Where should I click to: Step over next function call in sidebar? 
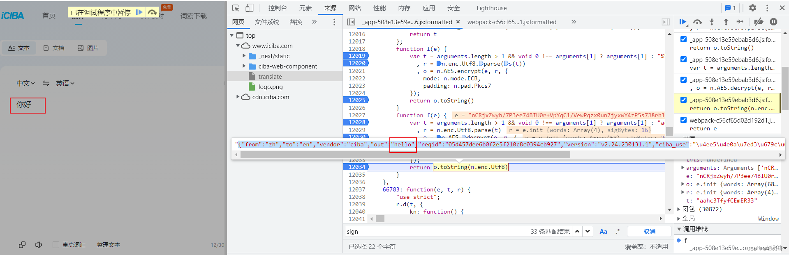698,22
